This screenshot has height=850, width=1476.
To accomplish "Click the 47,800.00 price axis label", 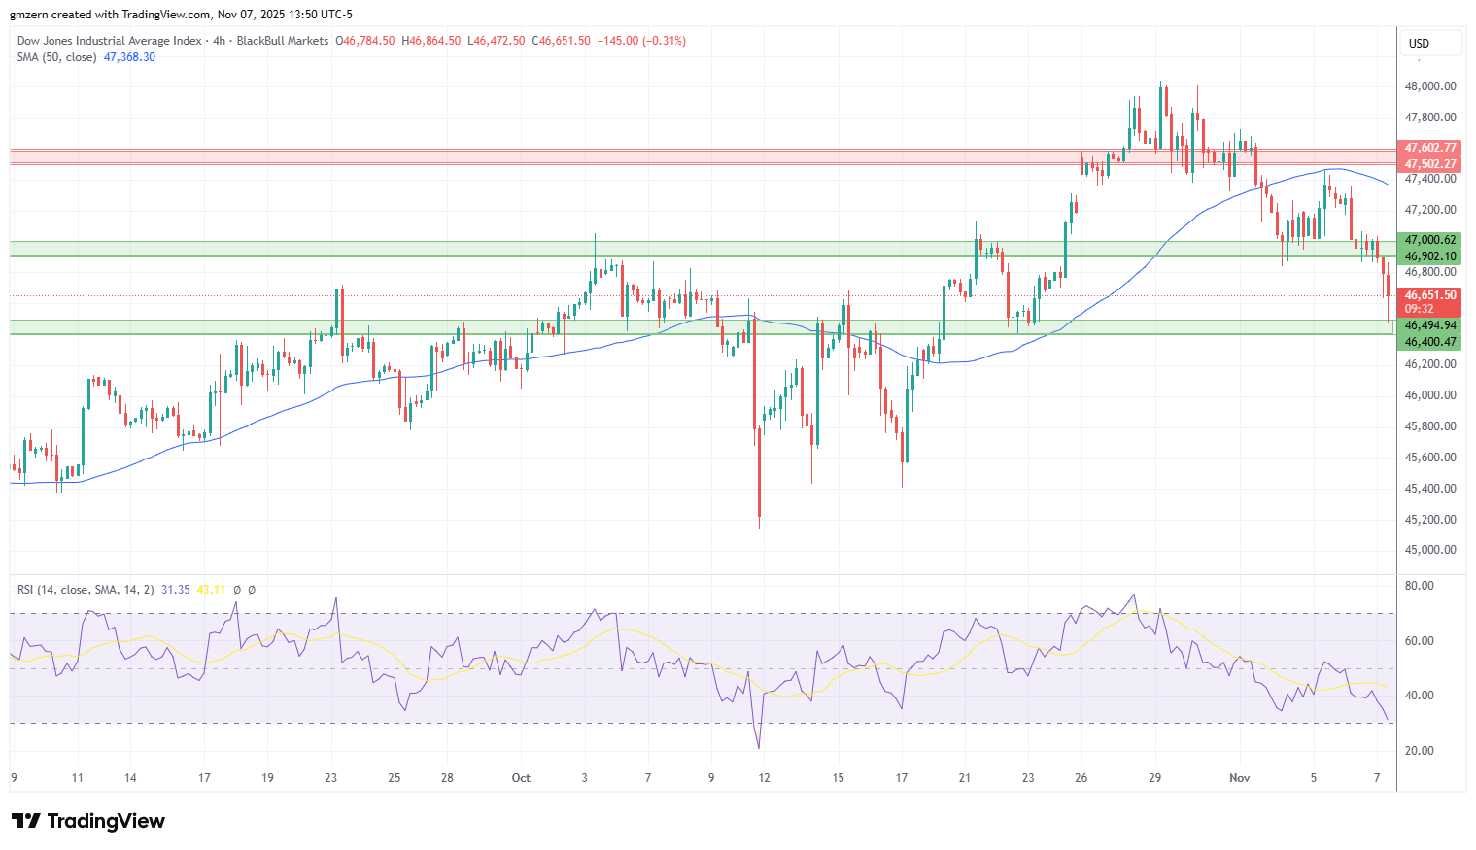I will tap(1430, 118).
